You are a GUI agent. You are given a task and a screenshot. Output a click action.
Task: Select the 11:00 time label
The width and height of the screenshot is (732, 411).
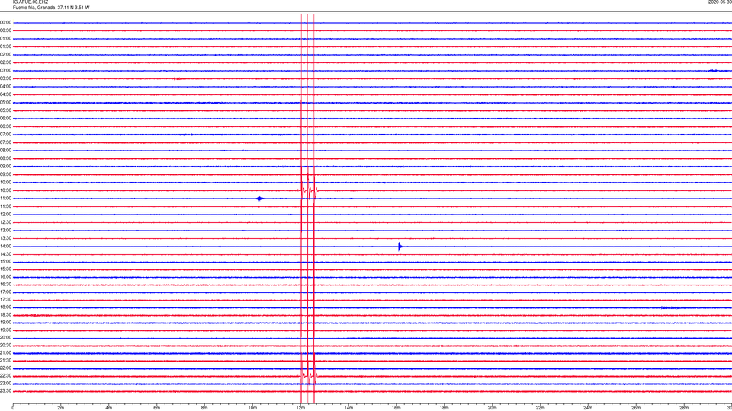[x=5, y=199]
